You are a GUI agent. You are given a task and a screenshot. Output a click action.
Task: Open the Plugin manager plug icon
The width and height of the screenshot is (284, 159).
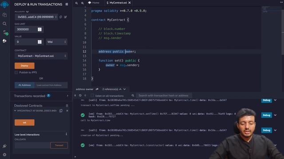tap(4, 146)
